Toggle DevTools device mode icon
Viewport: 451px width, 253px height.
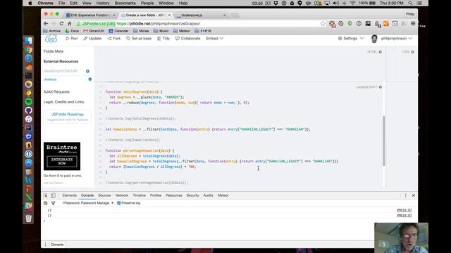click(x=54, y=195)
